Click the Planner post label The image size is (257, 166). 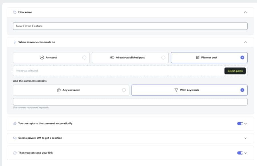click(x=209, y=58)
